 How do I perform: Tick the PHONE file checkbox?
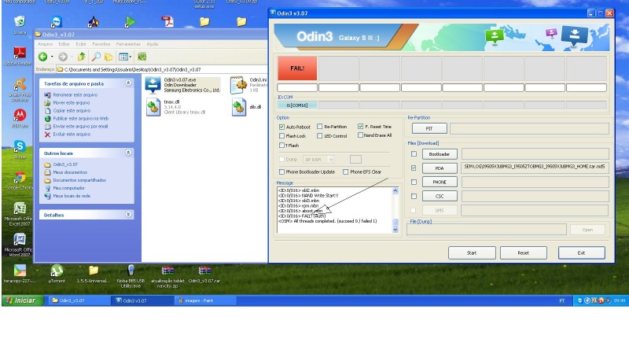(414, 183)
